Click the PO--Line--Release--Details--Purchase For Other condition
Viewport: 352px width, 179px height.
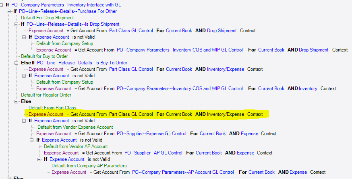click(x=68, y=11)
